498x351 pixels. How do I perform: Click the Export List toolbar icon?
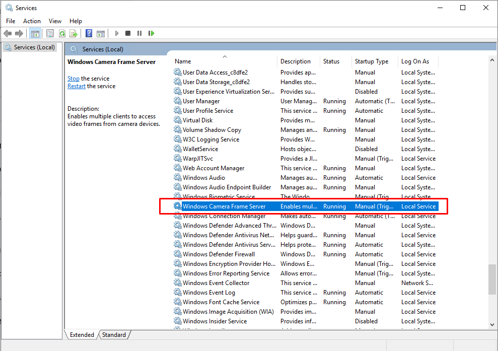74,33
